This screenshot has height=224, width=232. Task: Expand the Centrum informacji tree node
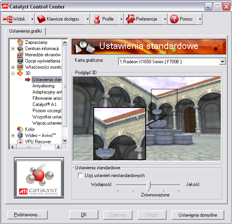[13, 49]
